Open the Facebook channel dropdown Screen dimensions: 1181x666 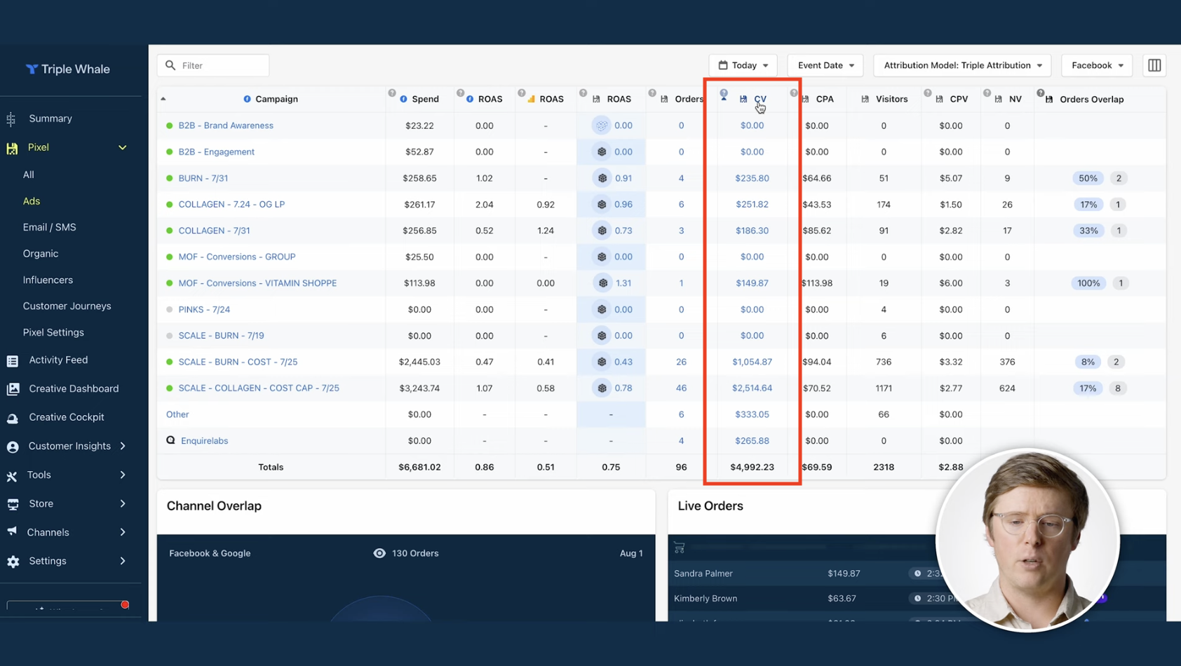point(1097,65)
